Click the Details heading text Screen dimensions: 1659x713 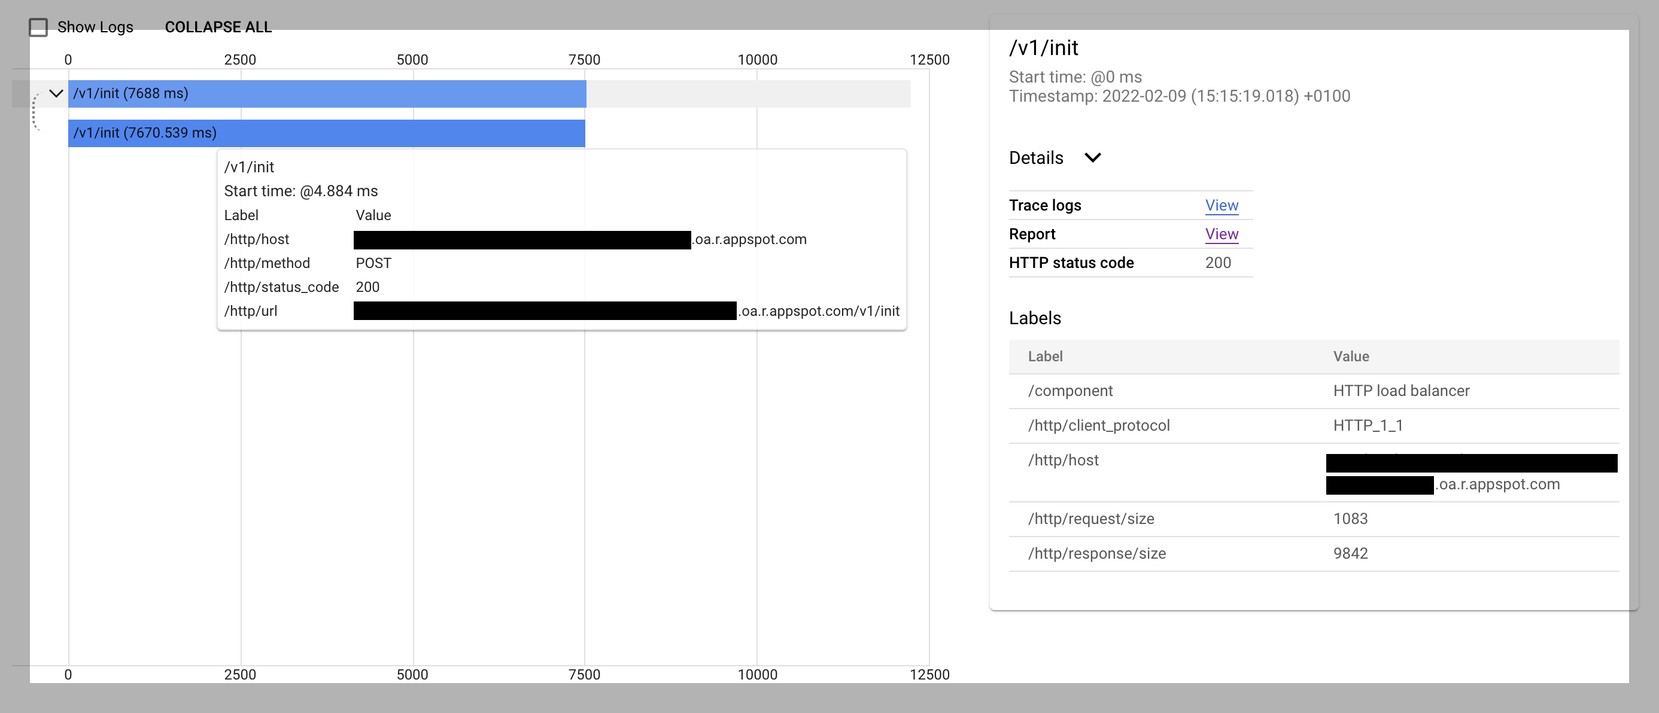point(1035,158)
